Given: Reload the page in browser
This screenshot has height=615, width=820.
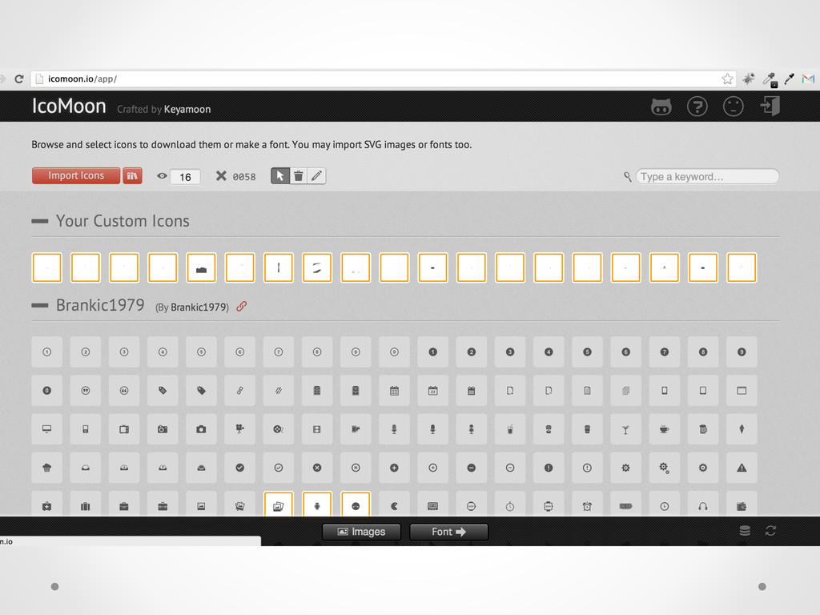Looking at the screenshot, I should [19, 79].
